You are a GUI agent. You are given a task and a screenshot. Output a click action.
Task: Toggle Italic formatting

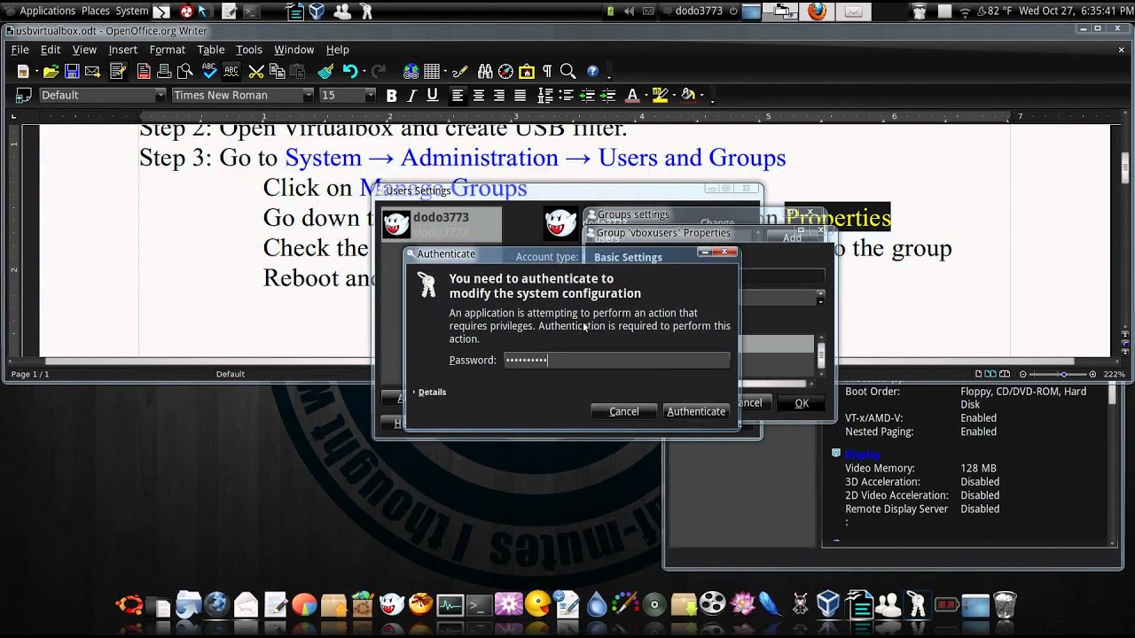coord(412,95)
